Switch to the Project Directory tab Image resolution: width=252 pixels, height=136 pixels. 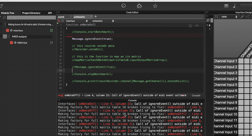[31, 13]
